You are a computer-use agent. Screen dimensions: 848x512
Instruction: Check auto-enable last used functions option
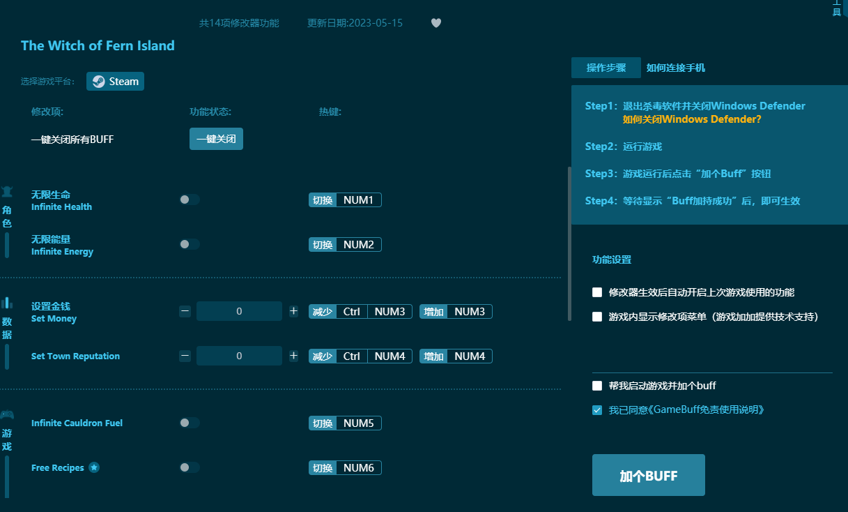[x=597, y=292]
